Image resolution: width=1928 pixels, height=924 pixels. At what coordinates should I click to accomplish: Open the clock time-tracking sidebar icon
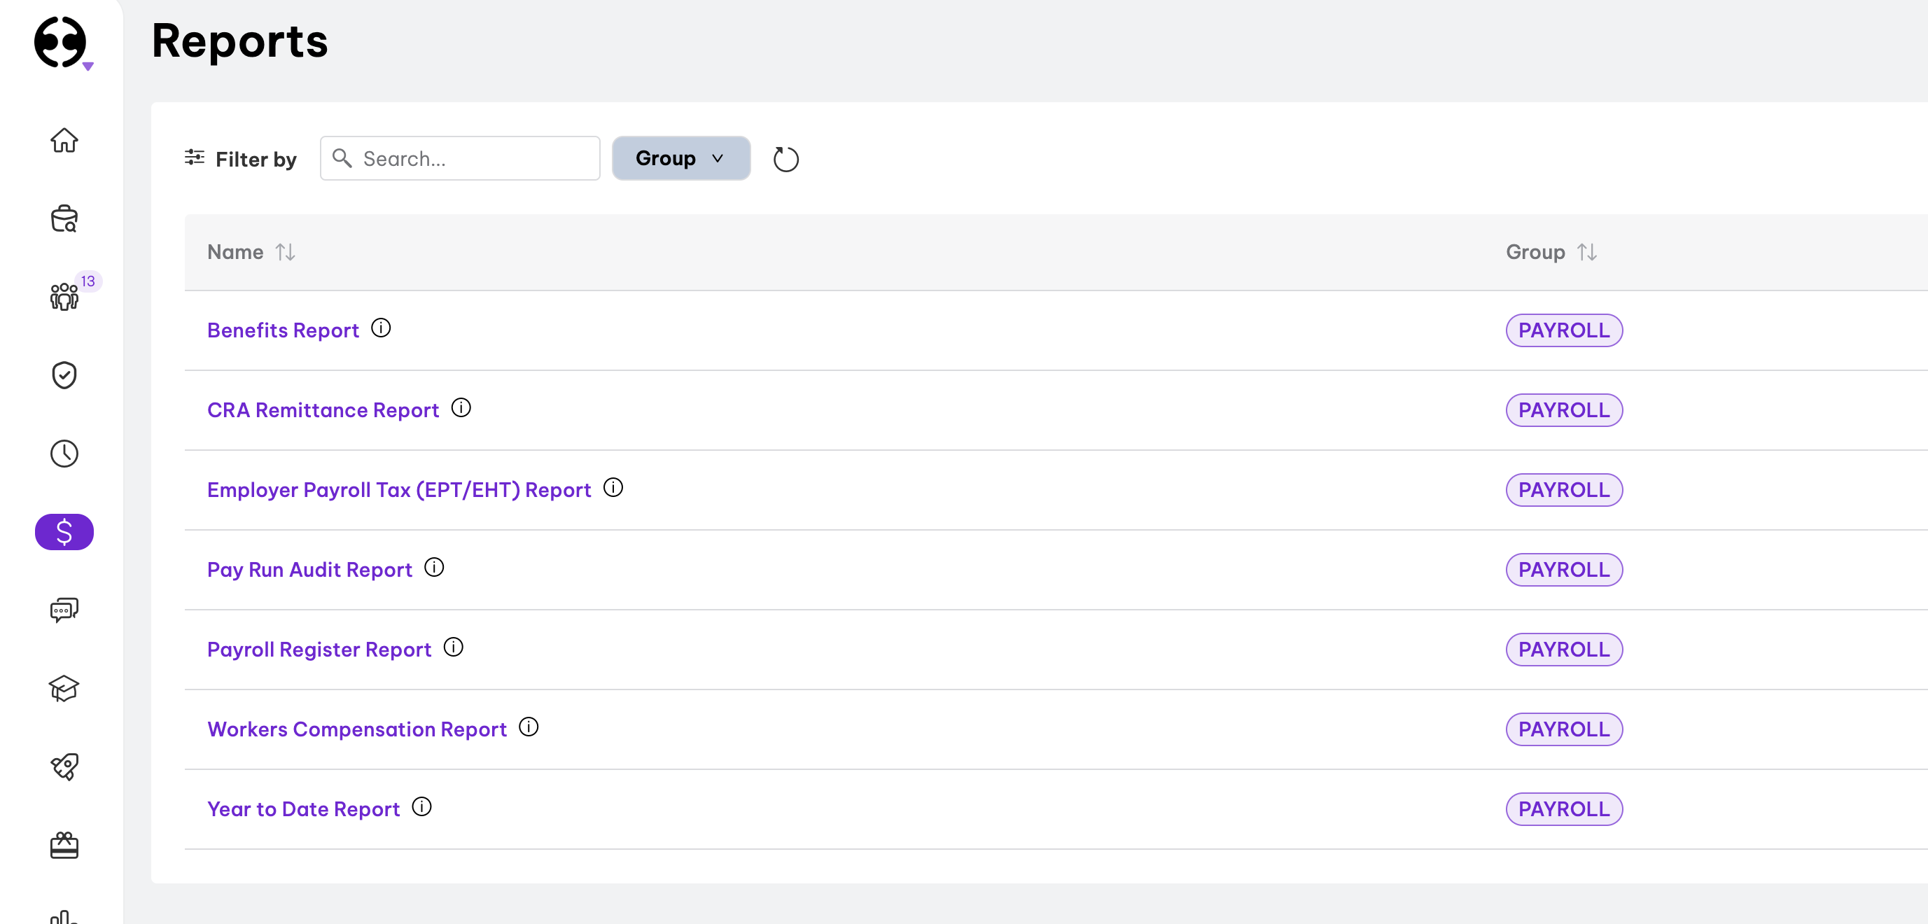(x=64, y=454)
